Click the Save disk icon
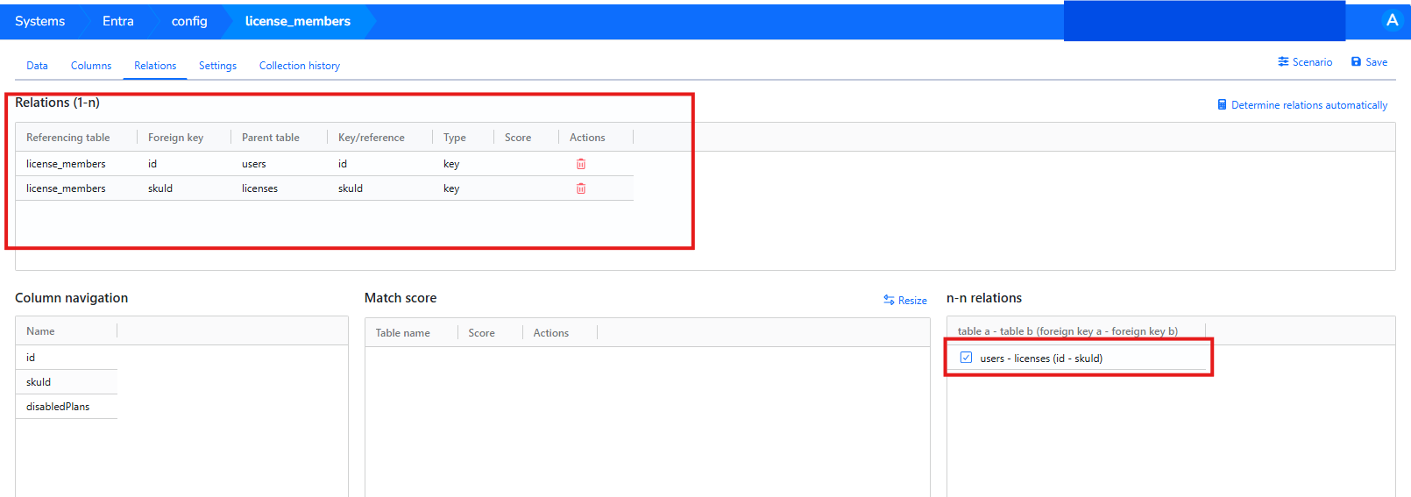This screenshot has width=1411, height=497. click(x=1356, y=62)
